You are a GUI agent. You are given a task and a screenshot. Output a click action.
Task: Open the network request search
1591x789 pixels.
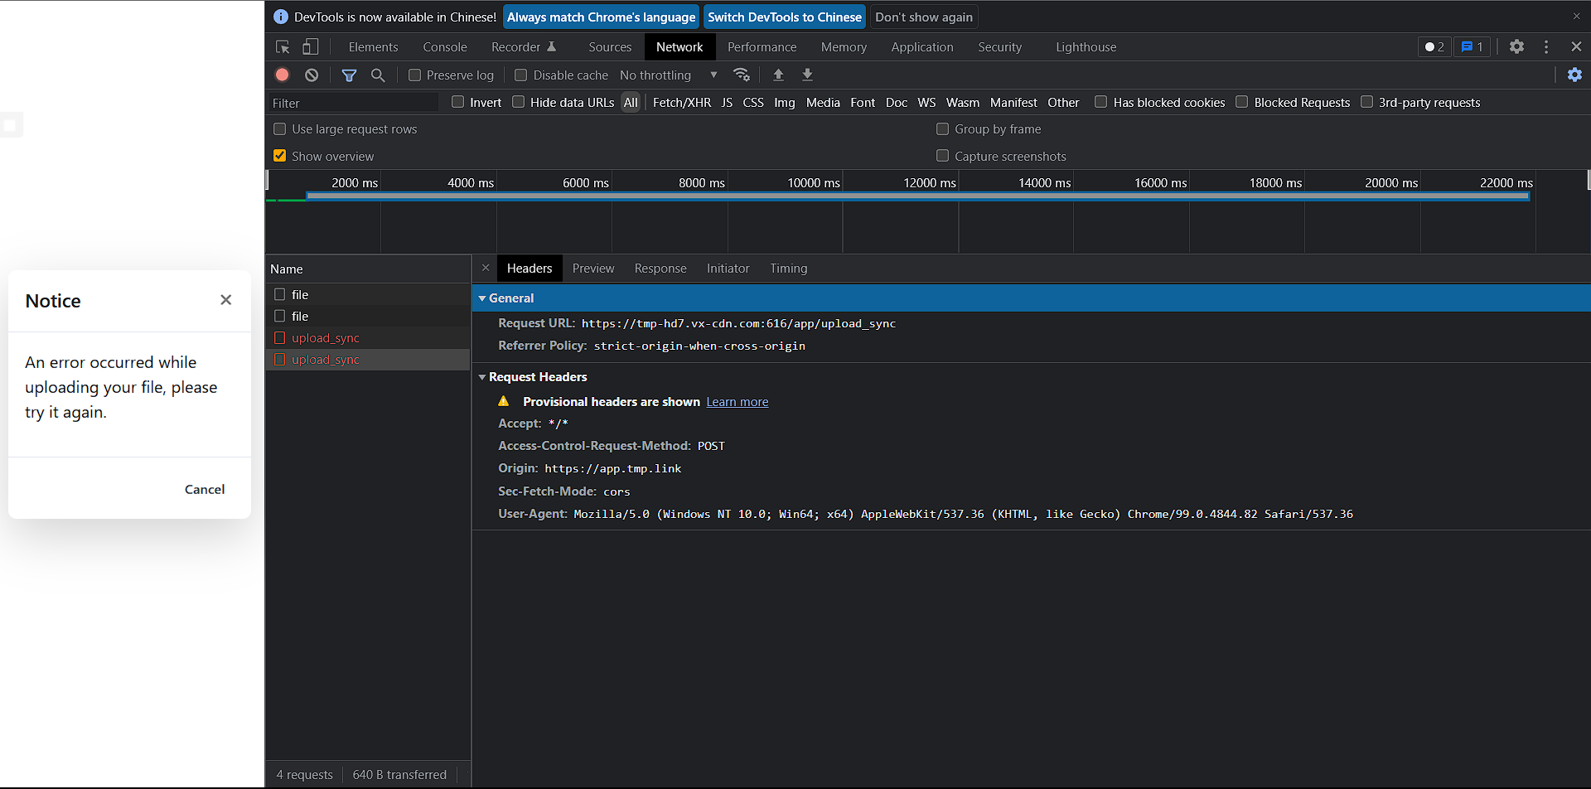[x=379, y=75]
